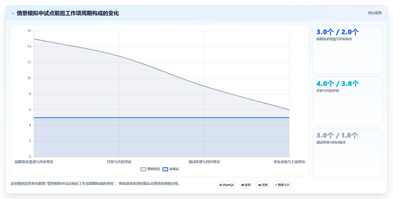
Task: Click the 3.0个 / 2.0个 card value
Action: [338, 32]
